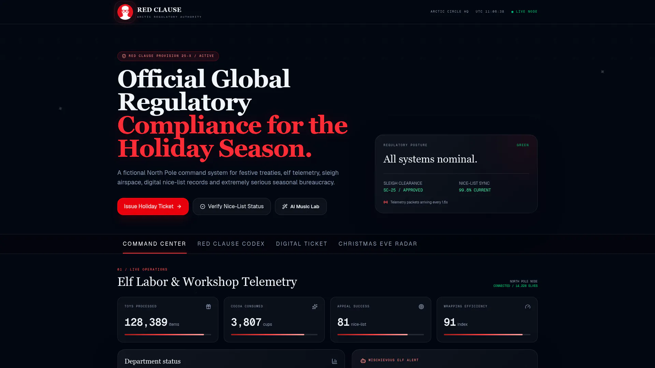Screen dimensions: 655x368
Task: Click the RED CLAUSE brand title link
Action: pos(159,10)
